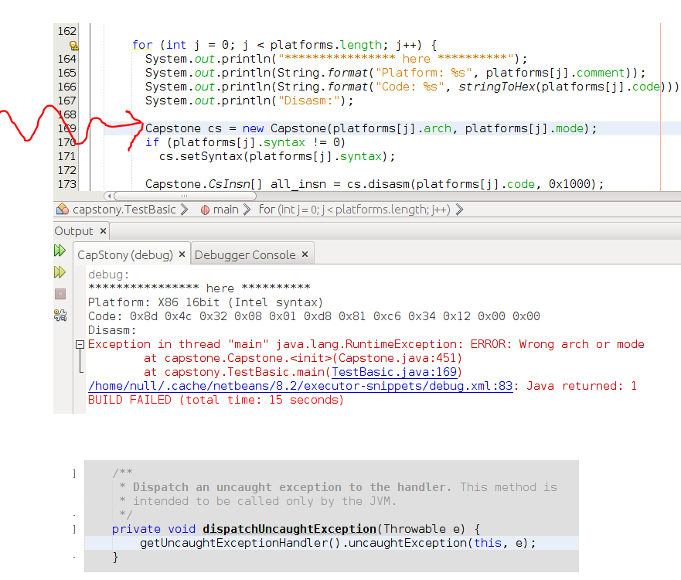Expand chevron after capstony.TestBasic breadcrumb

point(185,210)
